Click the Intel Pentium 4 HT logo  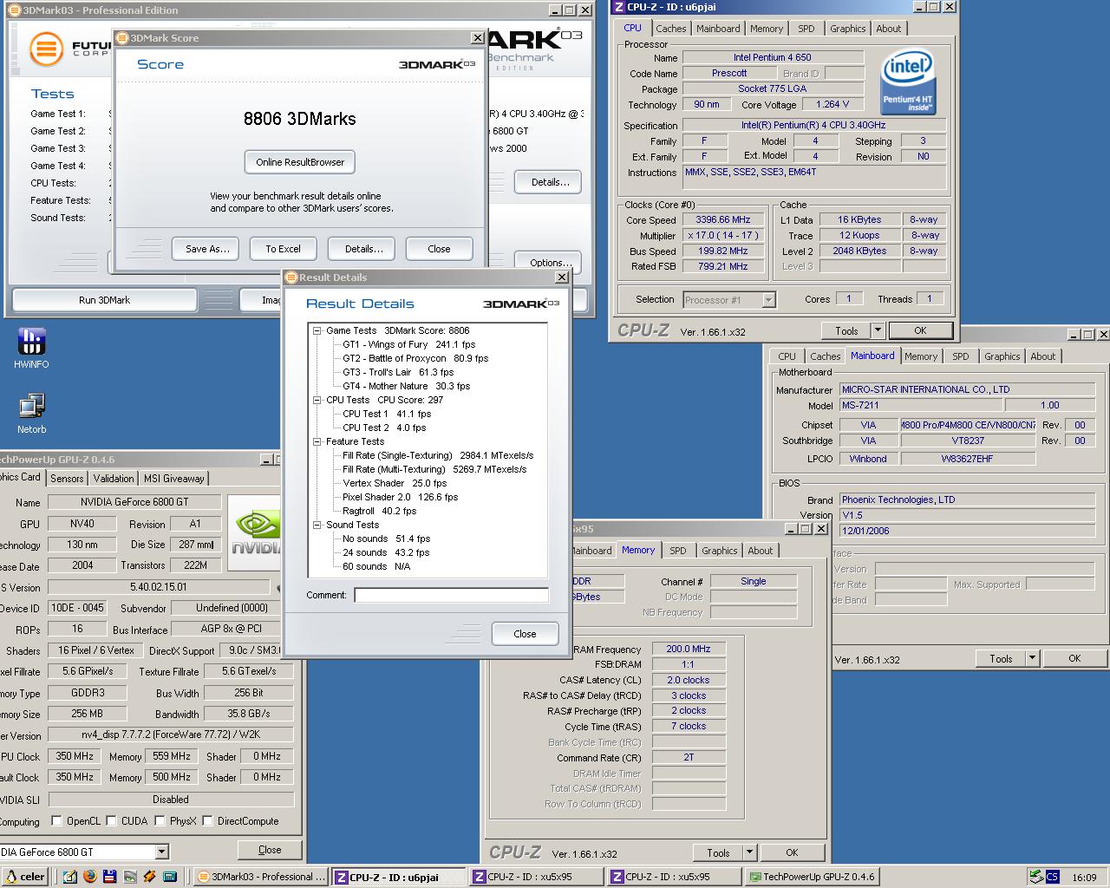(x=908, y=82)
